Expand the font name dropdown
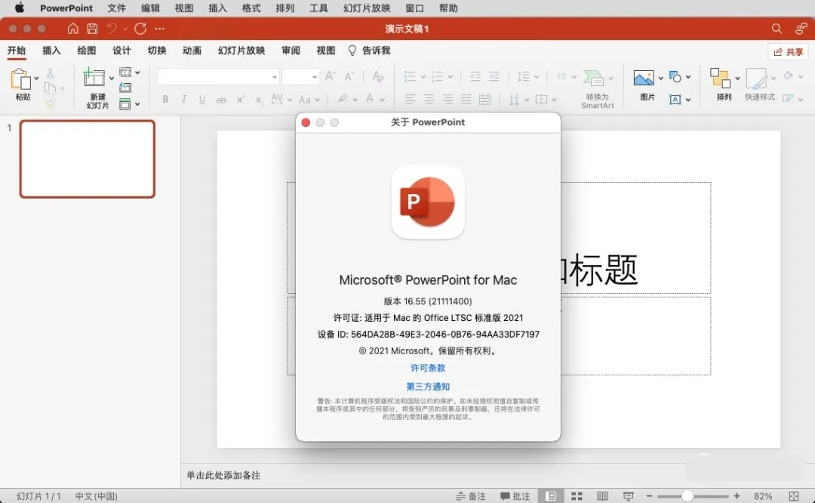This screenshot has height=503, width=815. pos(275,77)
